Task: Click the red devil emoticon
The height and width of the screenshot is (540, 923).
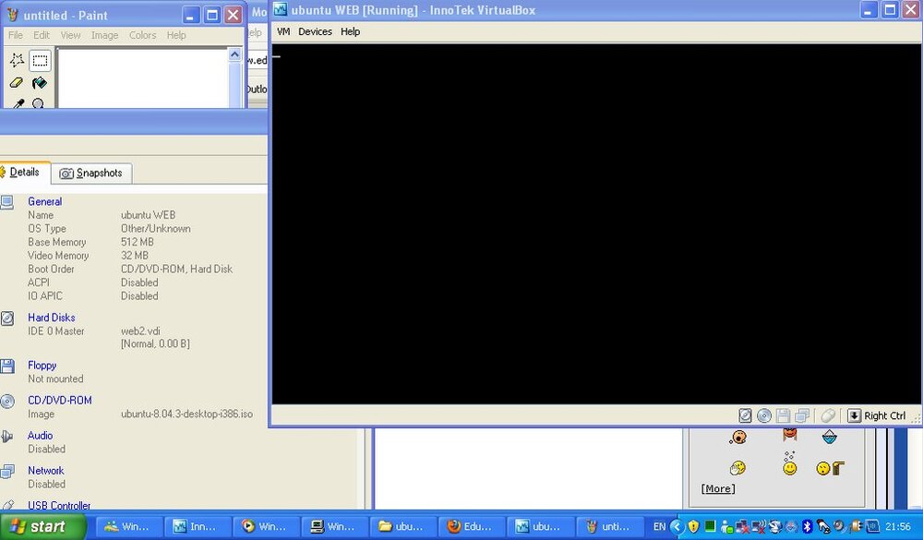Action: point(790,435)
